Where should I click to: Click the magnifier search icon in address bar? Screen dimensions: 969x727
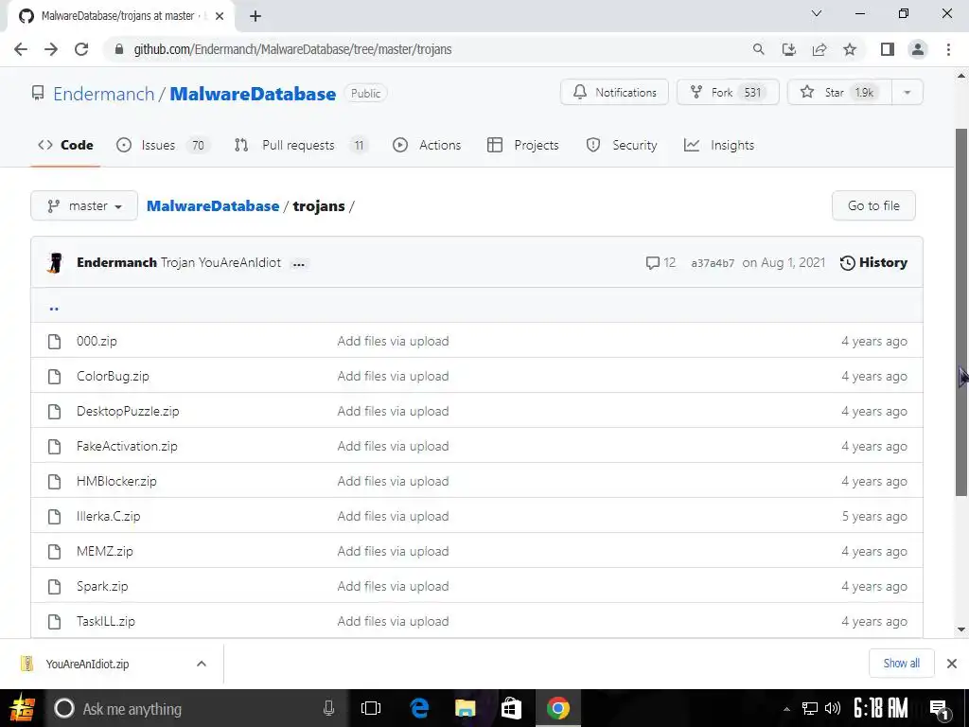(x=758, y=49)
